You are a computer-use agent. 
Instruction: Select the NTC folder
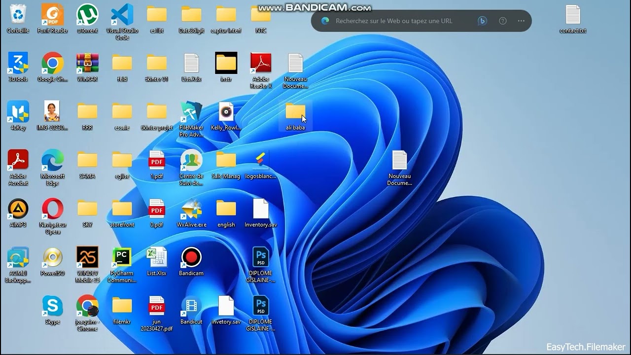click(x=261, y=14)
